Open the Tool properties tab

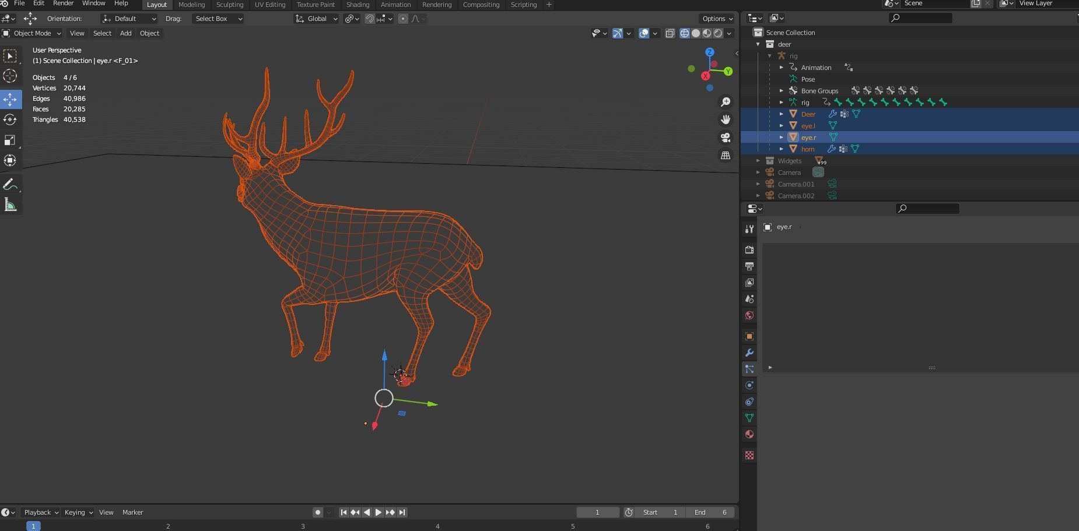749,229
